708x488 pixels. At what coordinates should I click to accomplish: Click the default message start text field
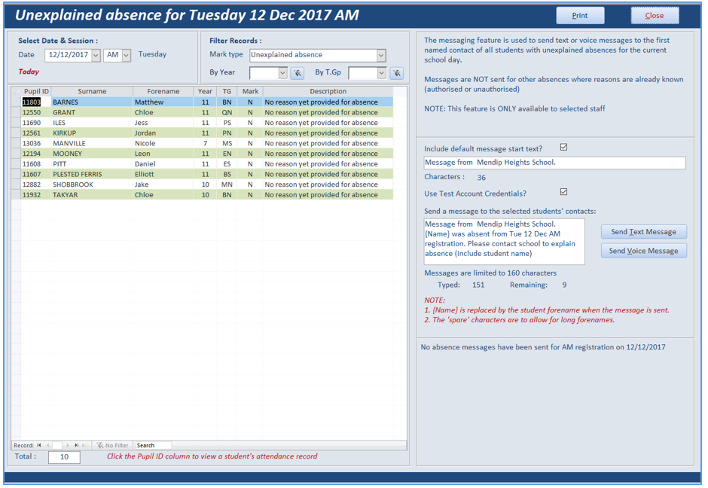[555, 163]
